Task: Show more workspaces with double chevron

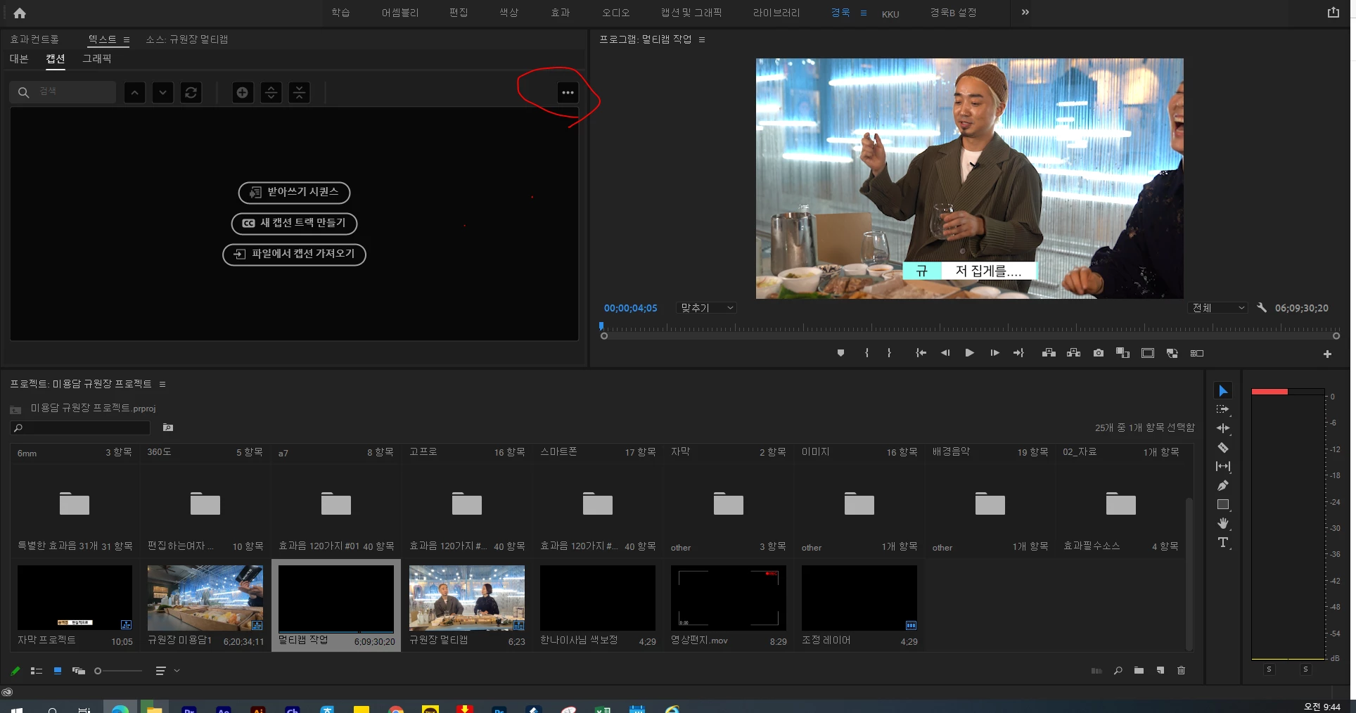Action: click(1025, 12)
